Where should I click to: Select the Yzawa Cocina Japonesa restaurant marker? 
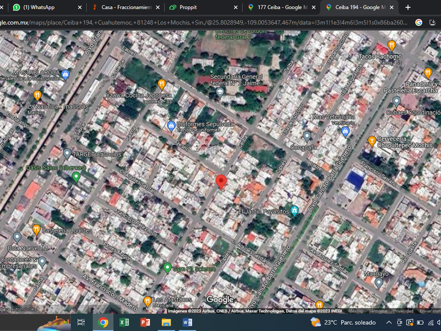point(162,84)
